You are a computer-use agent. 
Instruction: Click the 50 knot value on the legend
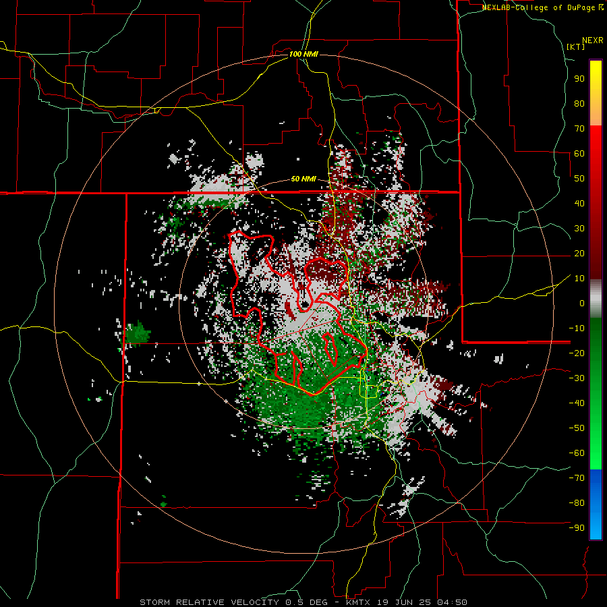tap(579, 179)
